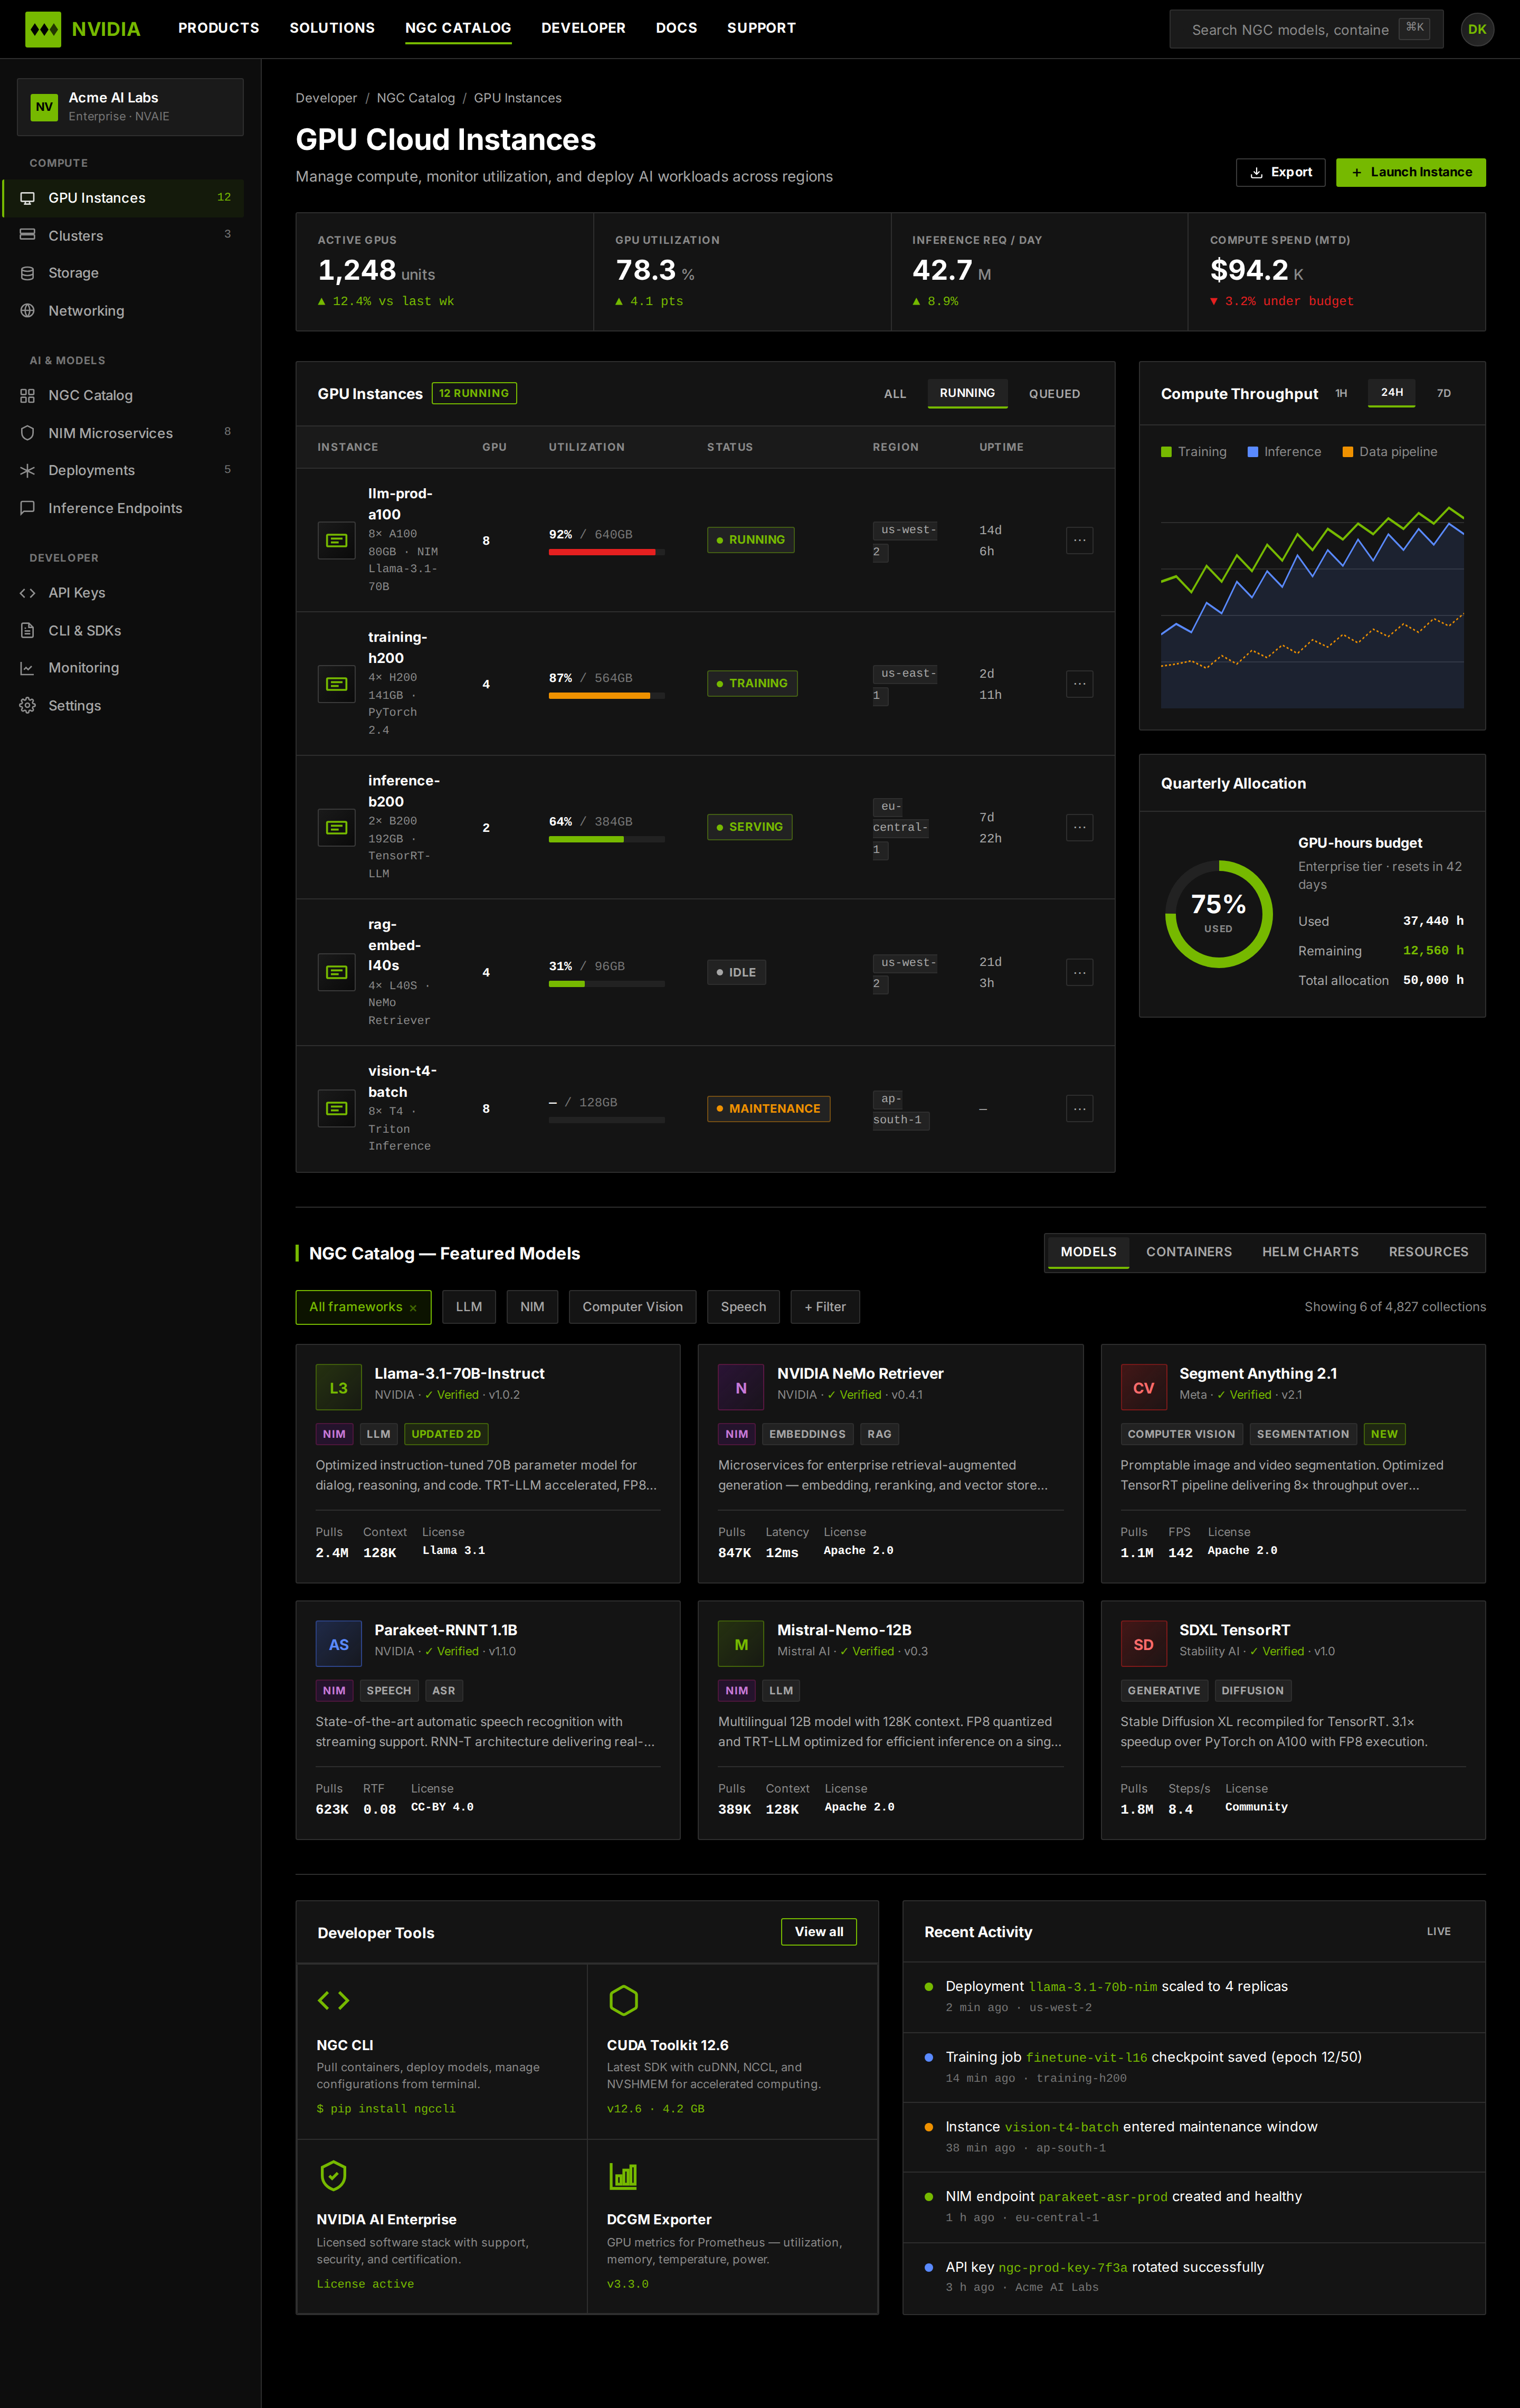Open the Acme AI Labs organization switcher
1520x2408 pixels.
(130, 107)
